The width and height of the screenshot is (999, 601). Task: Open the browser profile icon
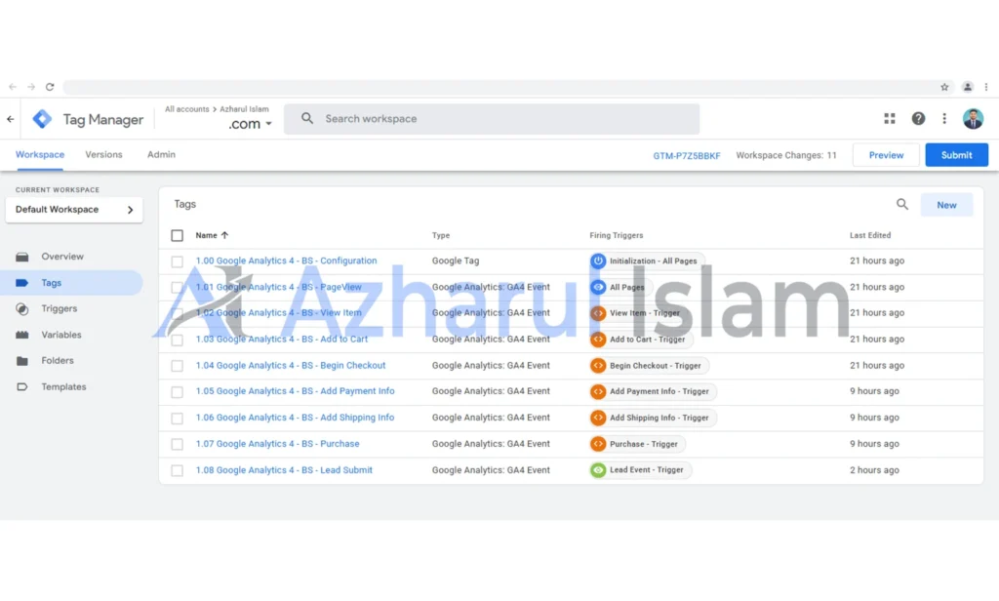pyautogui.click(x=967, y=87)
